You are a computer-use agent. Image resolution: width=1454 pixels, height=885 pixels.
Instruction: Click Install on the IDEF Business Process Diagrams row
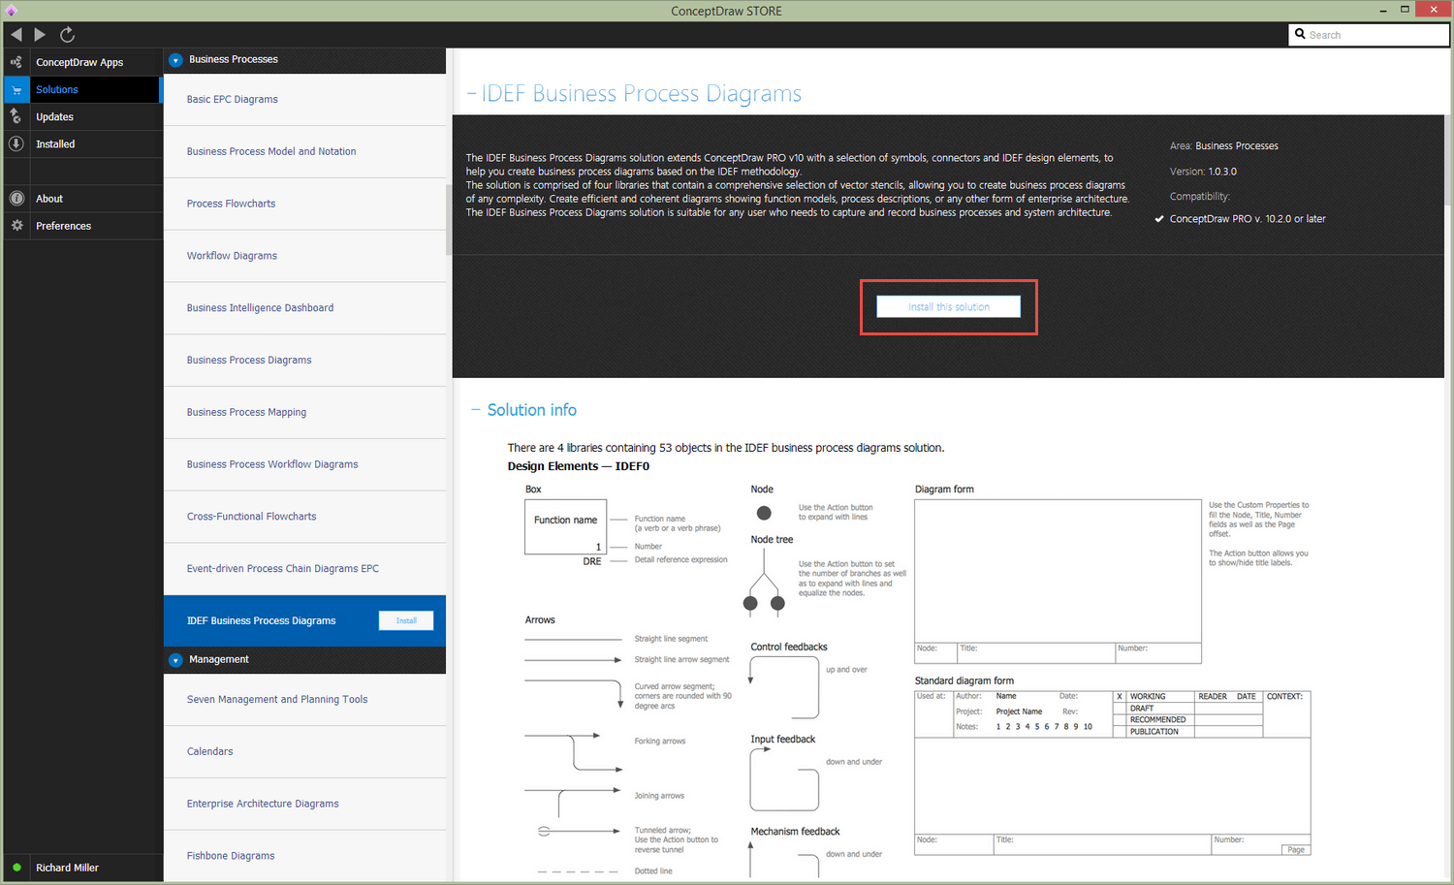click(x=406, y=620)
